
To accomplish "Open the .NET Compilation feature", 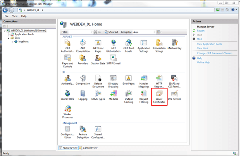I will pyautogui.click(x=83, y=46).
